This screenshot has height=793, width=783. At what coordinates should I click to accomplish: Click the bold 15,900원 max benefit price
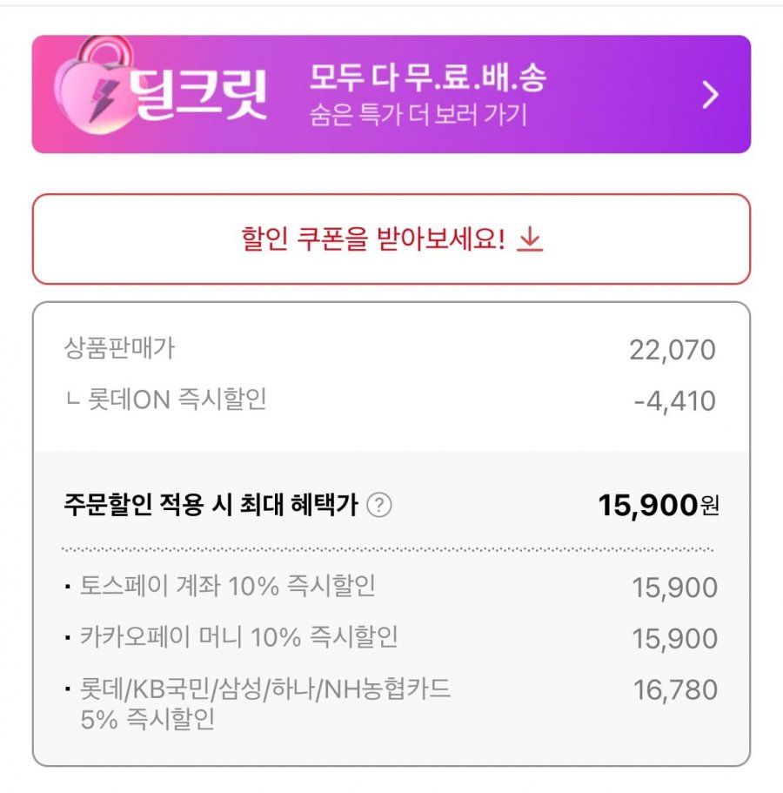click(658, 505)
